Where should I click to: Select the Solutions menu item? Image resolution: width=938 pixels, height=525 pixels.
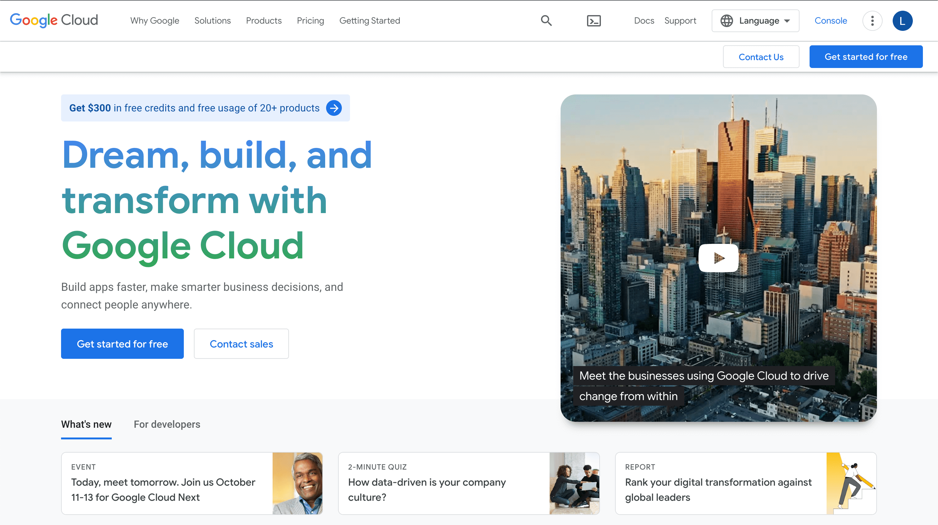pos(212,20)
